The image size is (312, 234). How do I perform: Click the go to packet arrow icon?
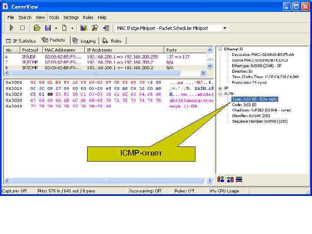tap(106, 28)
